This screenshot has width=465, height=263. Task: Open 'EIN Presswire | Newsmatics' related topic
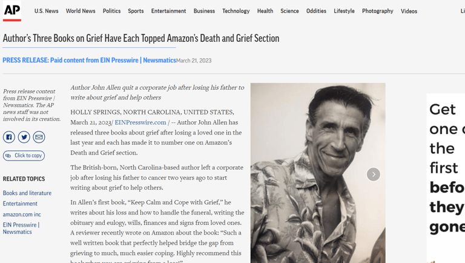[21, 228]
